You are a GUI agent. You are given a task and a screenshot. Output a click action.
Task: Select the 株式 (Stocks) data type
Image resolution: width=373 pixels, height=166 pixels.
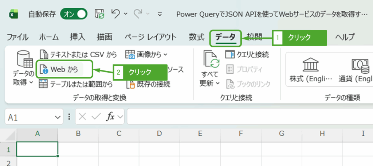[310, 70]
